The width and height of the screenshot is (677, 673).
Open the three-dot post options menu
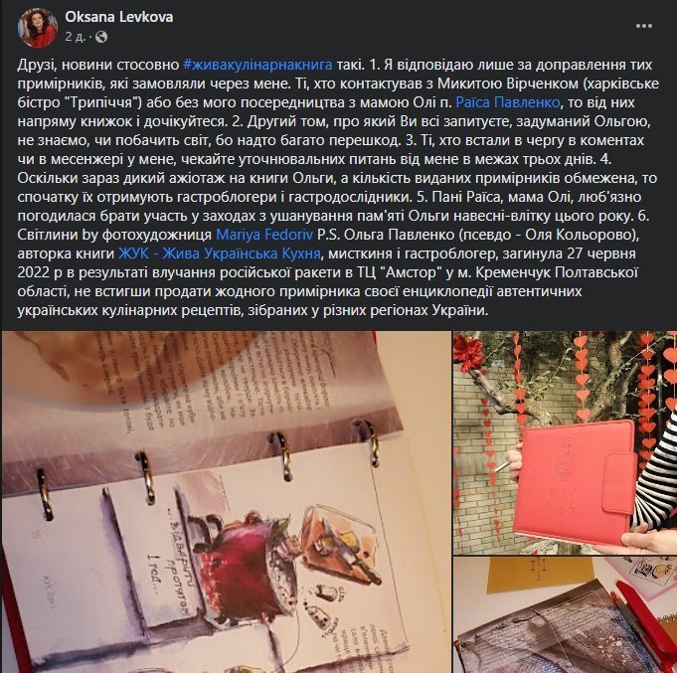644,26
